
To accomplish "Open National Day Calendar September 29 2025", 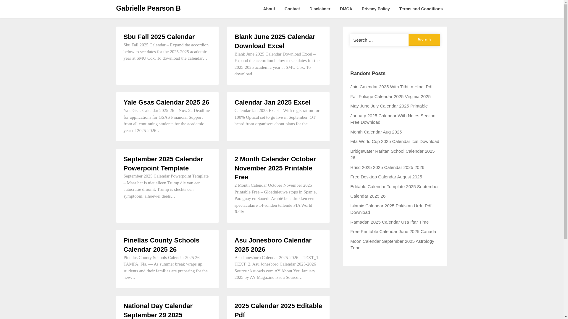I will point(158,310).
